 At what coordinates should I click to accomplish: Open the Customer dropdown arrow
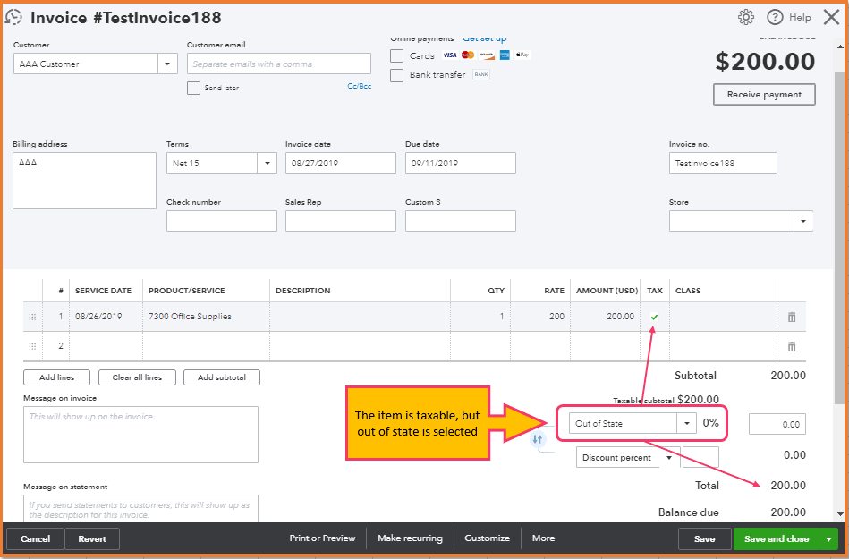(x=167, y=64)
